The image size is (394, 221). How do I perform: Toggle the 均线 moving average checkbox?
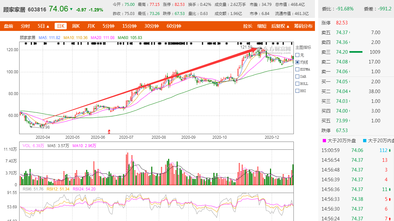click(x=297, y=62)
